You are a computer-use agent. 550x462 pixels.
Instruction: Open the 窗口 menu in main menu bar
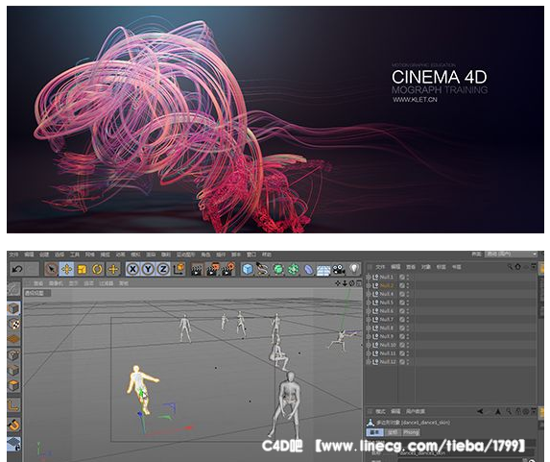[251, 255]
